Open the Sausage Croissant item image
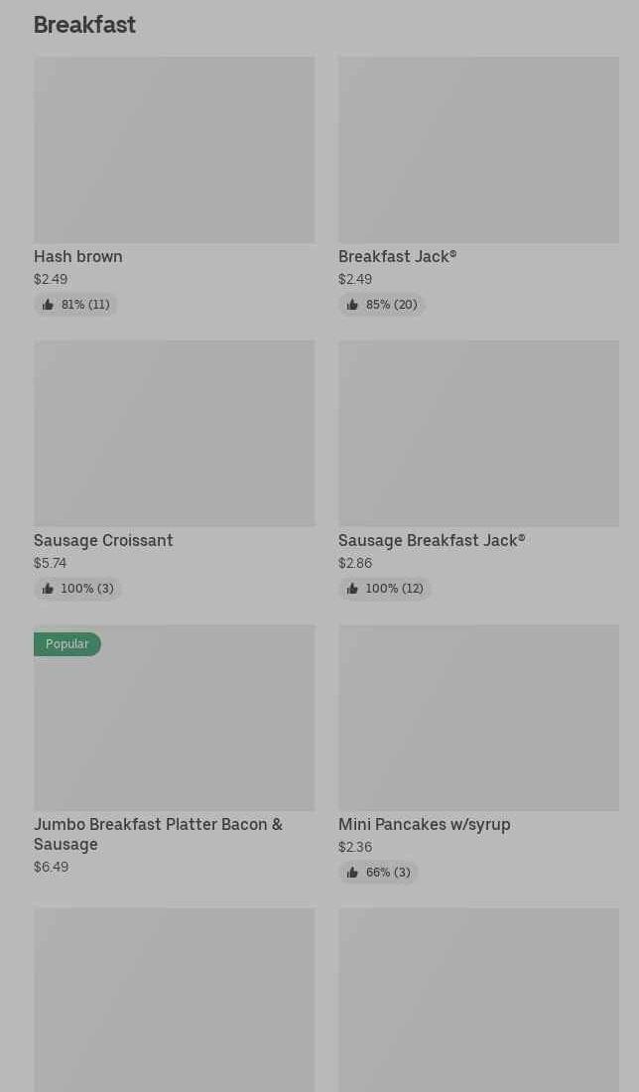The width and height of the screenshot is (639, 1092). (174, 433)
